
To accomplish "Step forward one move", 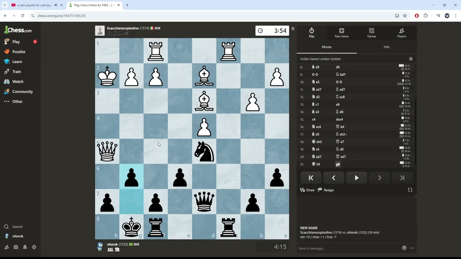I will (x=379, y=178).
